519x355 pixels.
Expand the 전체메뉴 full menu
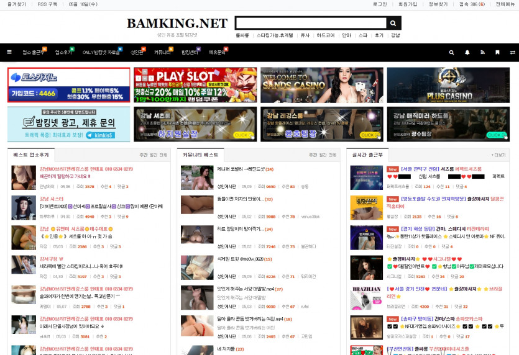pos(505,4)
